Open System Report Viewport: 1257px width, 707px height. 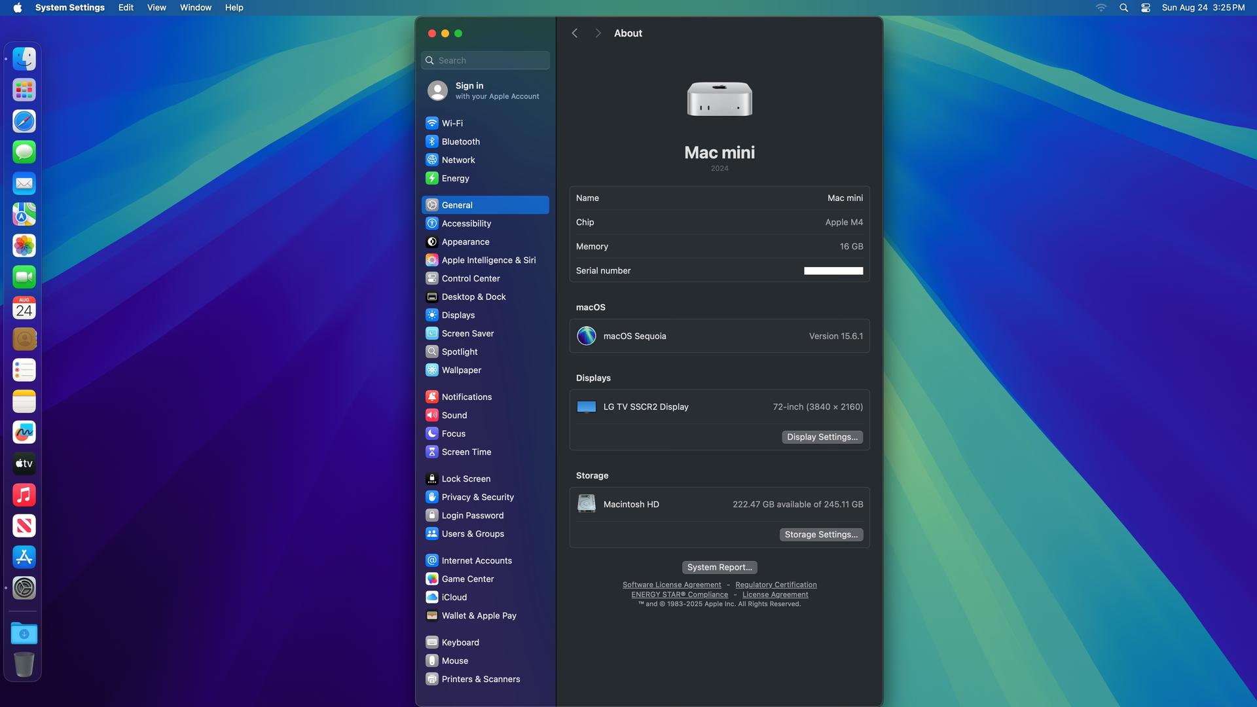[x=720, y=568]
